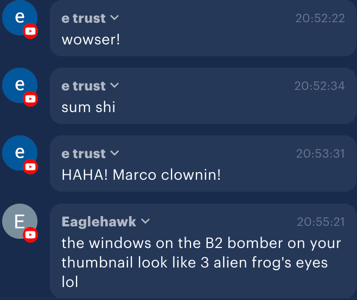Click e trust username above "sum shi"
Viewport: 357px width, 300px height.
point(84,86)
